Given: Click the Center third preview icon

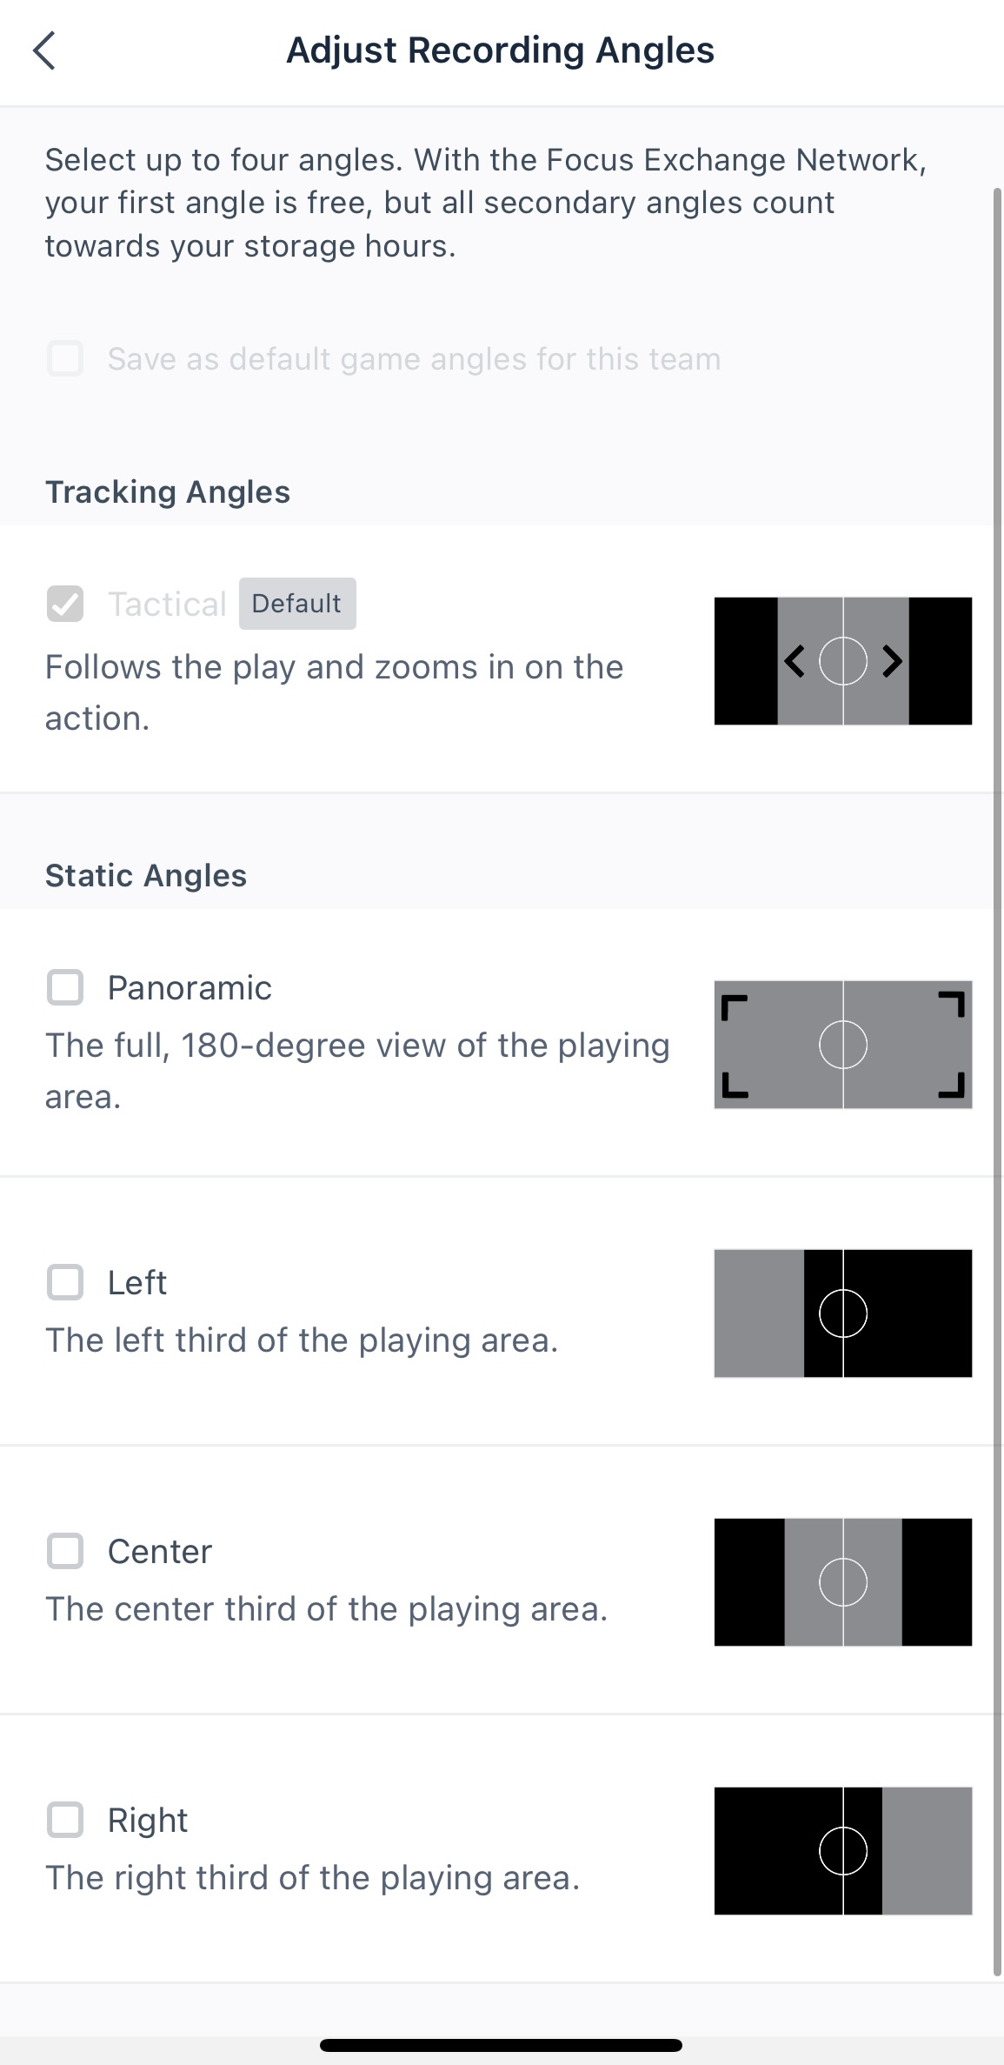Looking at the screenshot, I should click(842, 1583).
